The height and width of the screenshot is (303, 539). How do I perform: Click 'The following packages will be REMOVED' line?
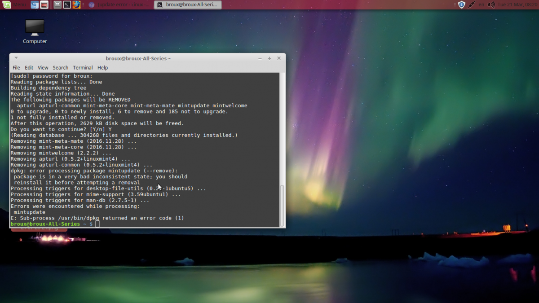click(71, 100)
